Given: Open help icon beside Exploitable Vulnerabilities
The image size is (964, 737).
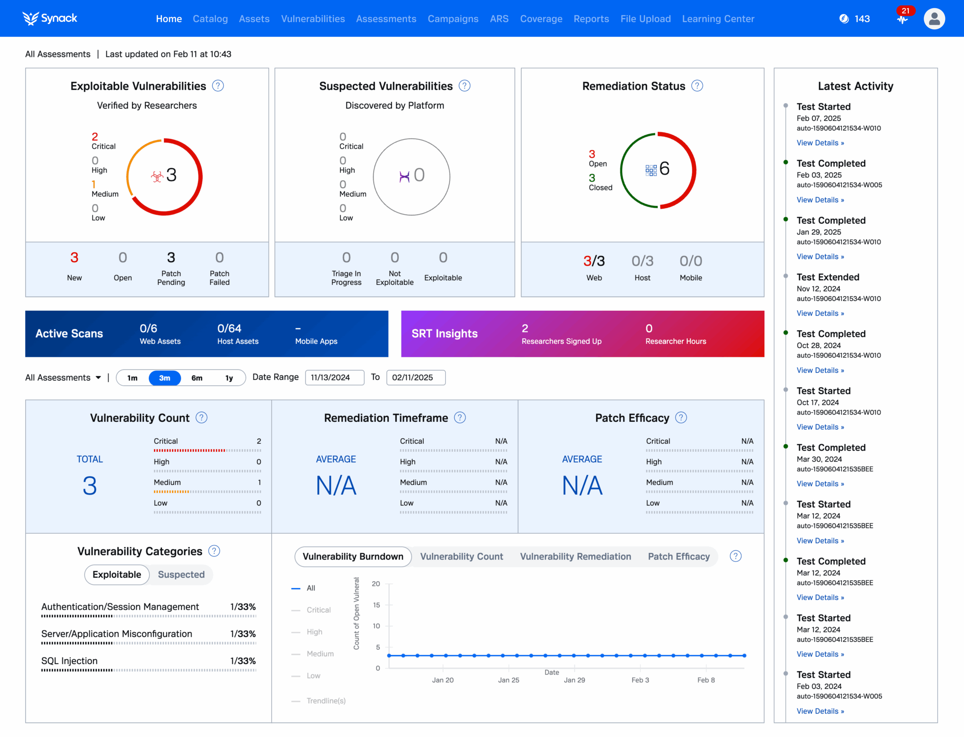Looking at the screenshot, I should (x=218, y=86).
